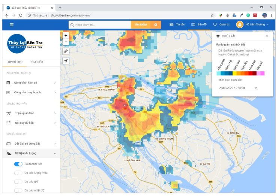Open Quản trị administration link
Viewport: 278px width, 196px height.
(x=221, y=24)
